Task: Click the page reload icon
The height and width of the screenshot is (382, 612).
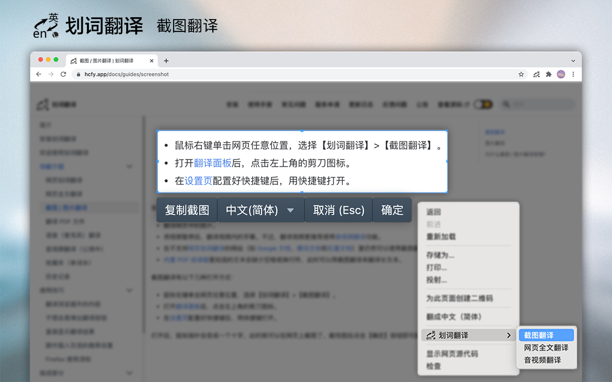Action: pyautogui.click(x=63, y=74)
